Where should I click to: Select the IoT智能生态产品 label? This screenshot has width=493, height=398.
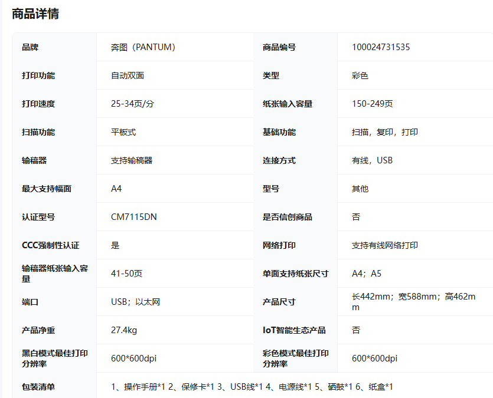[x=294, y=330]
